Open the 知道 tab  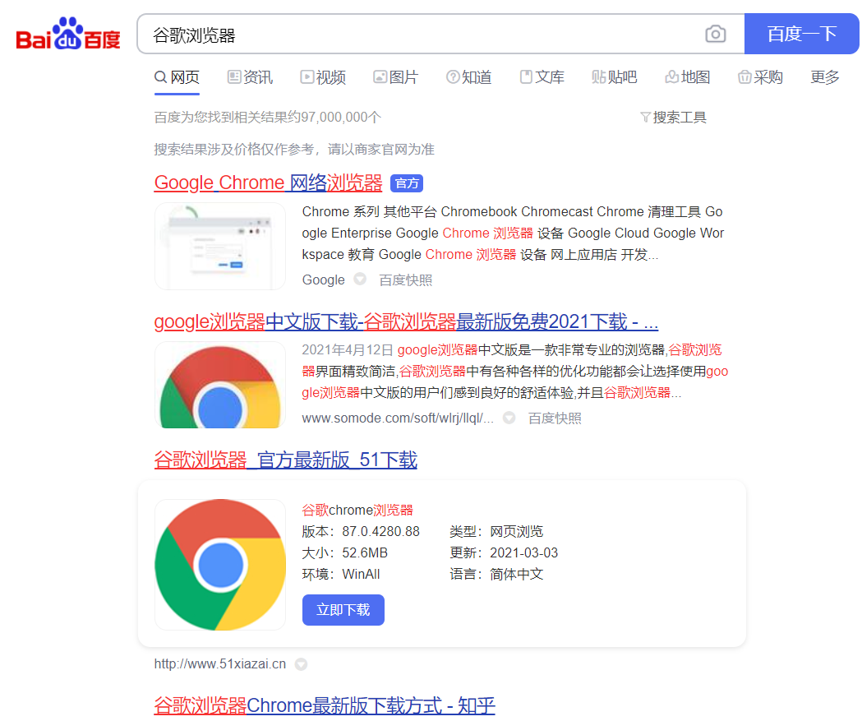469,77
